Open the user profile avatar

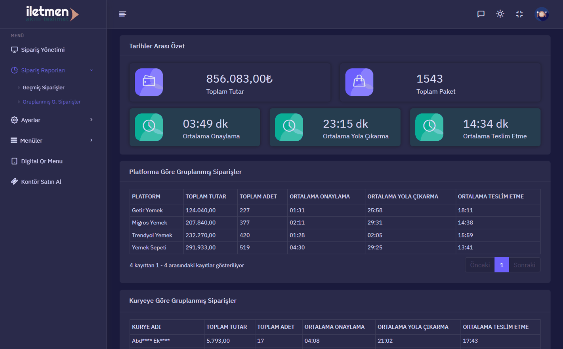click(542, 14)
